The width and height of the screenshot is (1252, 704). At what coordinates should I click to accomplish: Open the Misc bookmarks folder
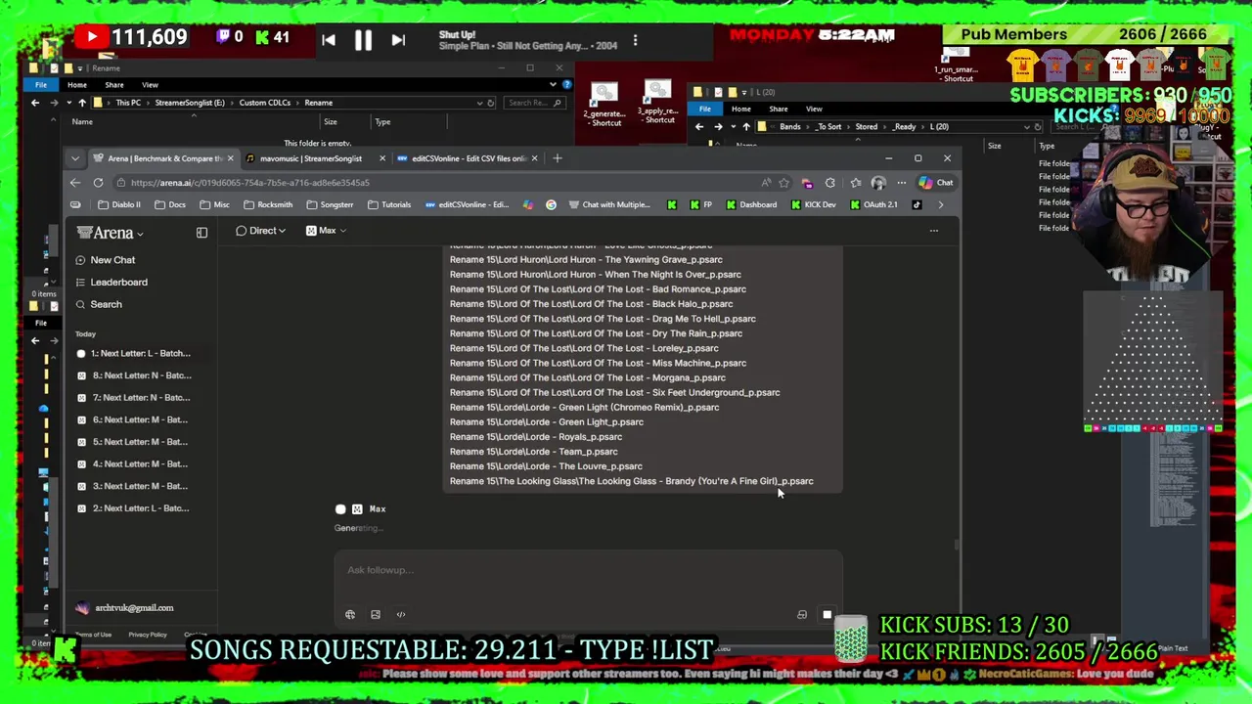(x=214, y=205)
